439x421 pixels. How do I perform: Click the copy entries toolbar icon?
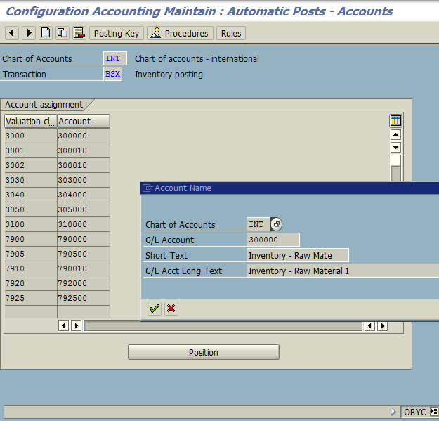click(63, 34)
